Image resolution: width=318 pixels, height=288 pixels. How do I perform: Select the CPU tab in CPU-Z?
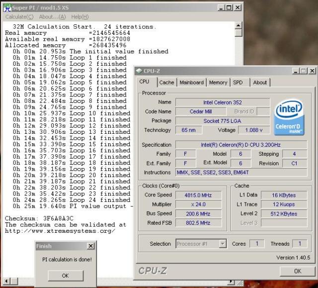point(146,82)
